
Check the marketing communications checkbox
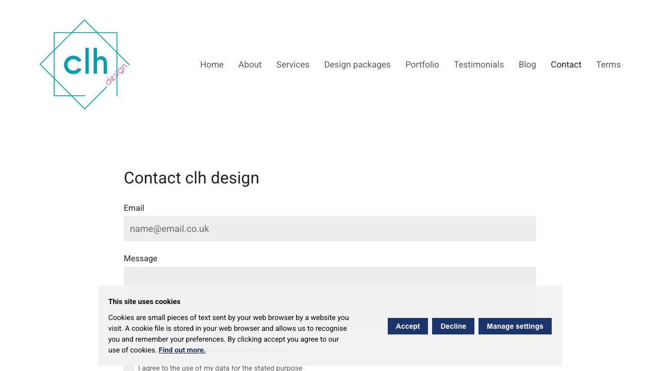click(x=129, y=349)
